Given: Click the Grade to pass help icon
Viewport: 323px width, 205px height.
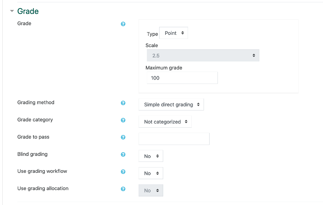Looking at the screenshot, I should (x=123, y=137).
